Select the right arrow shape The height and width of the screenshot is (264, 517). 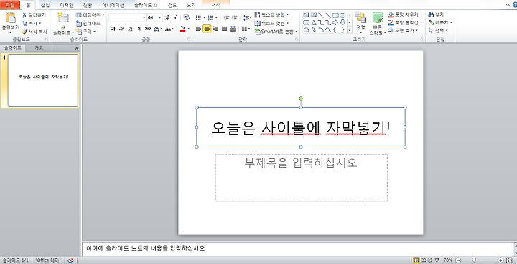tap(335, 22)
